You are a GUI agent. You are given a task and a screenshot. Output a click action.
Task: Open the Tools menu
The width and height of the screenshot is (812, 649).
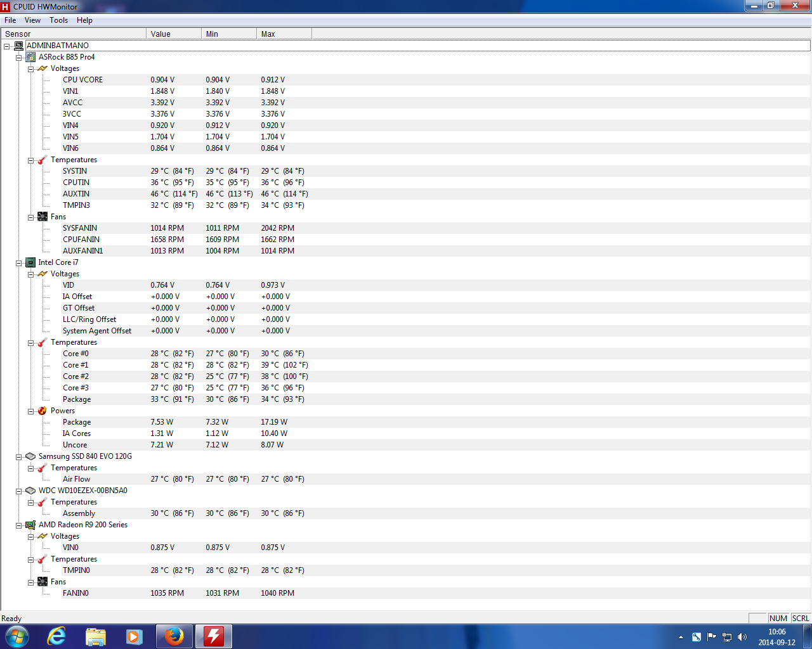pyautogui.click(x=59, y=20)
